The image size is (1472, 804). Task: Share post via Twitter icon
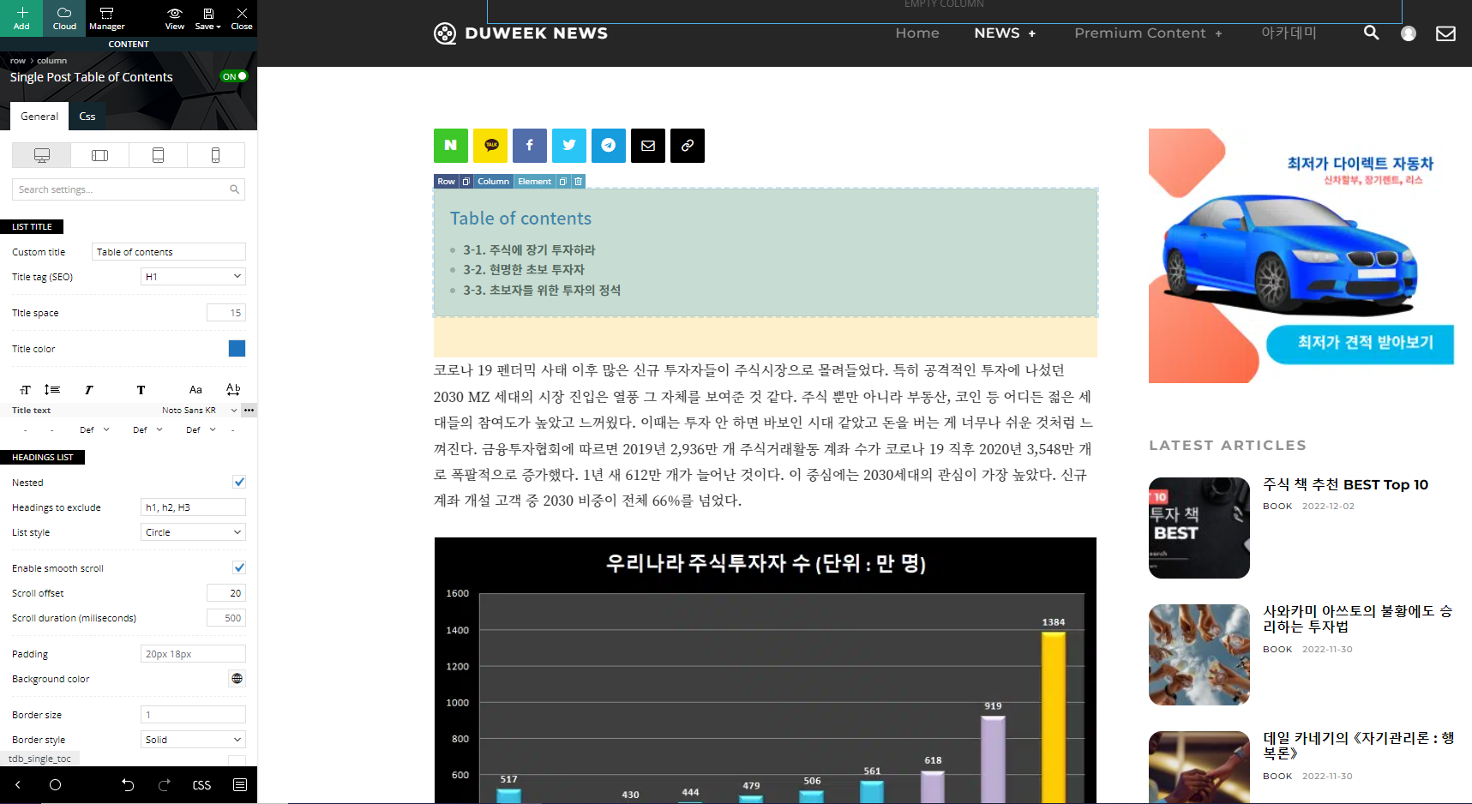click(x=569, y=146)
